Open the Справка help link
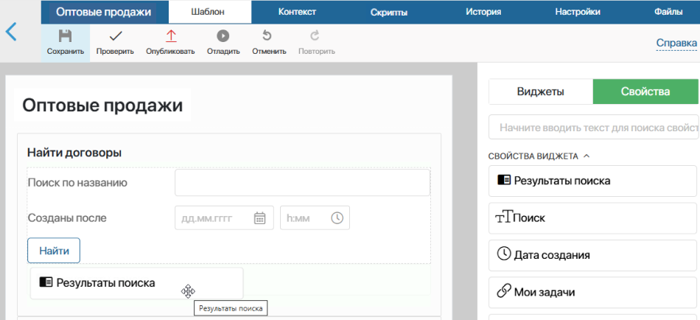Image resolution: width=700 pixels, height=320 pixels. [676, 44]
